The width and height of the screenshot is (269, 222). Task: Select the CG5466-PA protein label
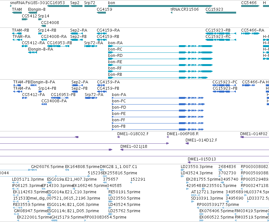(254, 82)
